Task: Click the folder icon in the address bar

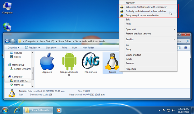Action: pos(20,41)
